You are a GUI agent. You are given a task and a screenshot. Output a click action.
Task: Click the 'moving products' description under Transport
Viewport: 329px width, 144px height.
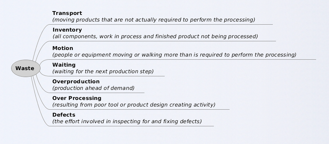click(154, 20)
